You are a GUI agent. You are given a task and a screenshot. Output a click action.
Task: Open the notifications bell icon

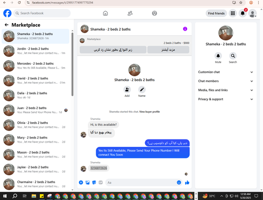click(242, 13)
